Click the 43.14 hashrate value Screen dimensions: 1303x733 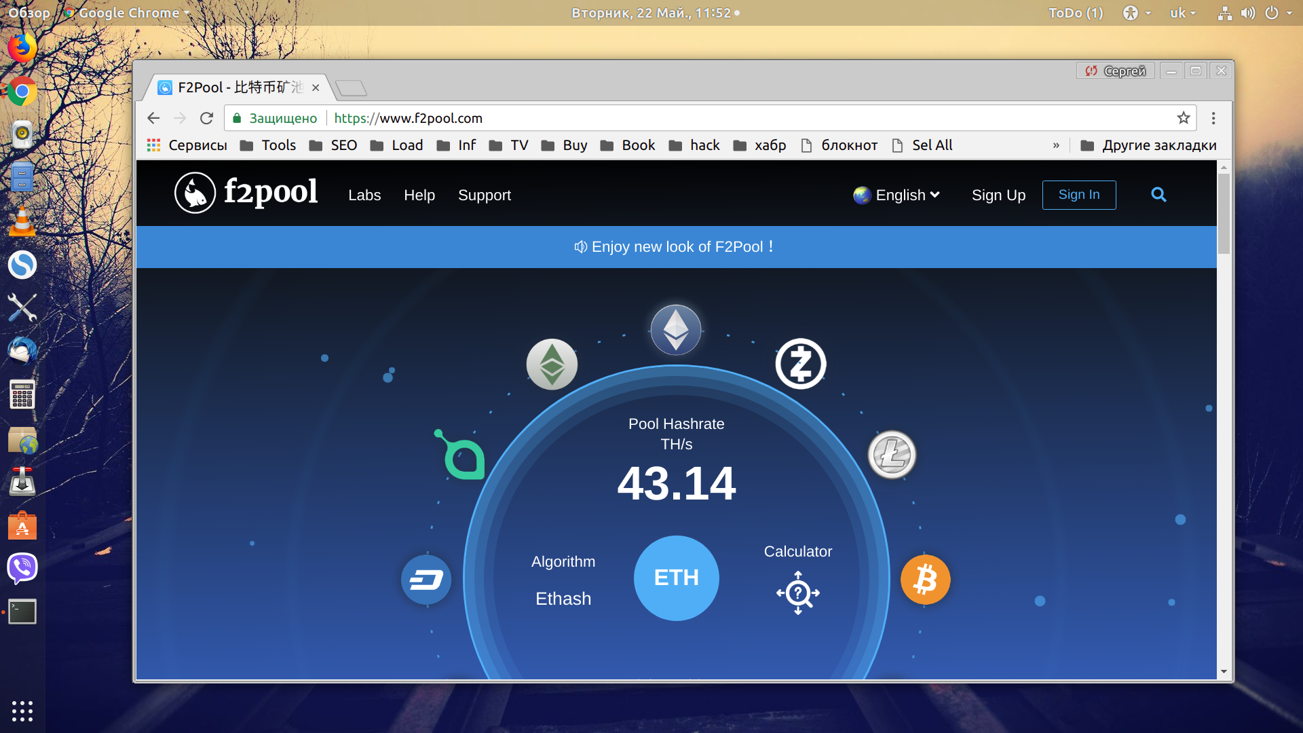point(676,484)
